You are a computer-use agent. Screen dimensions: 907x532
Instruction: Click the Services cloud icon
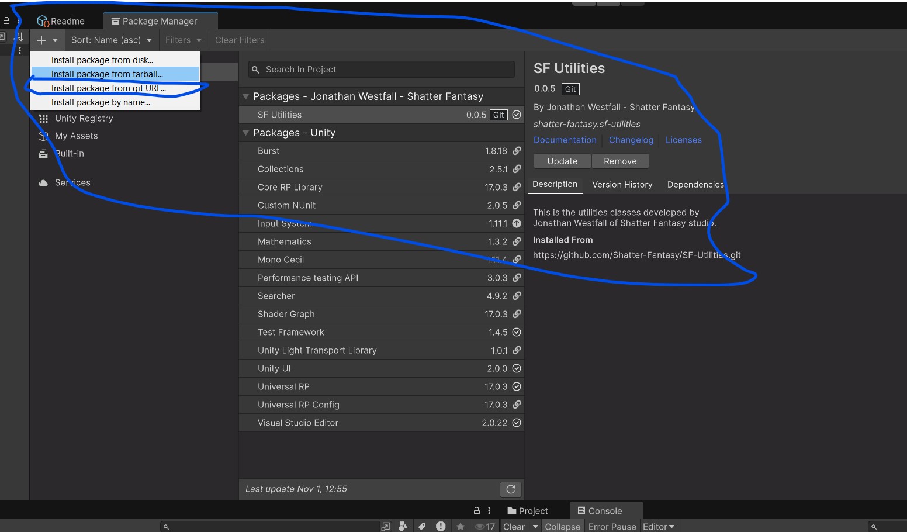tap(43, 183)
